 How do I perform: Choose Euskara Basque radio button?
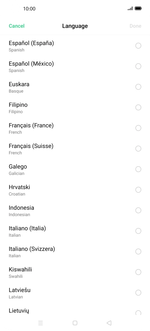pyautogui.click(x=138, y=87)
